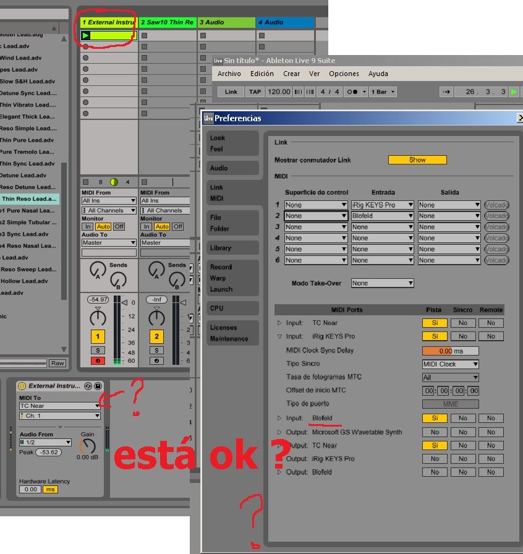Open the Ch. 1 channel dropdown
This screenshot has height=554, width=523.
60,415
